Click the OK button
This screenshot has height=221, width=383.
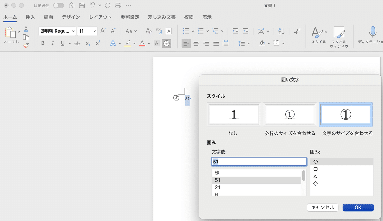(358, 207)
